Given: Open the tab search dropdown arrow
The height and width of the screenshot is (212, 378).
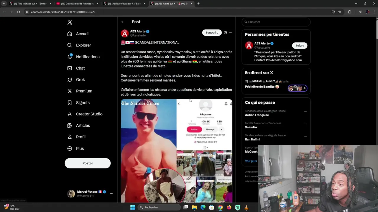Looking at the screenshot, I should tap(4, 4).
